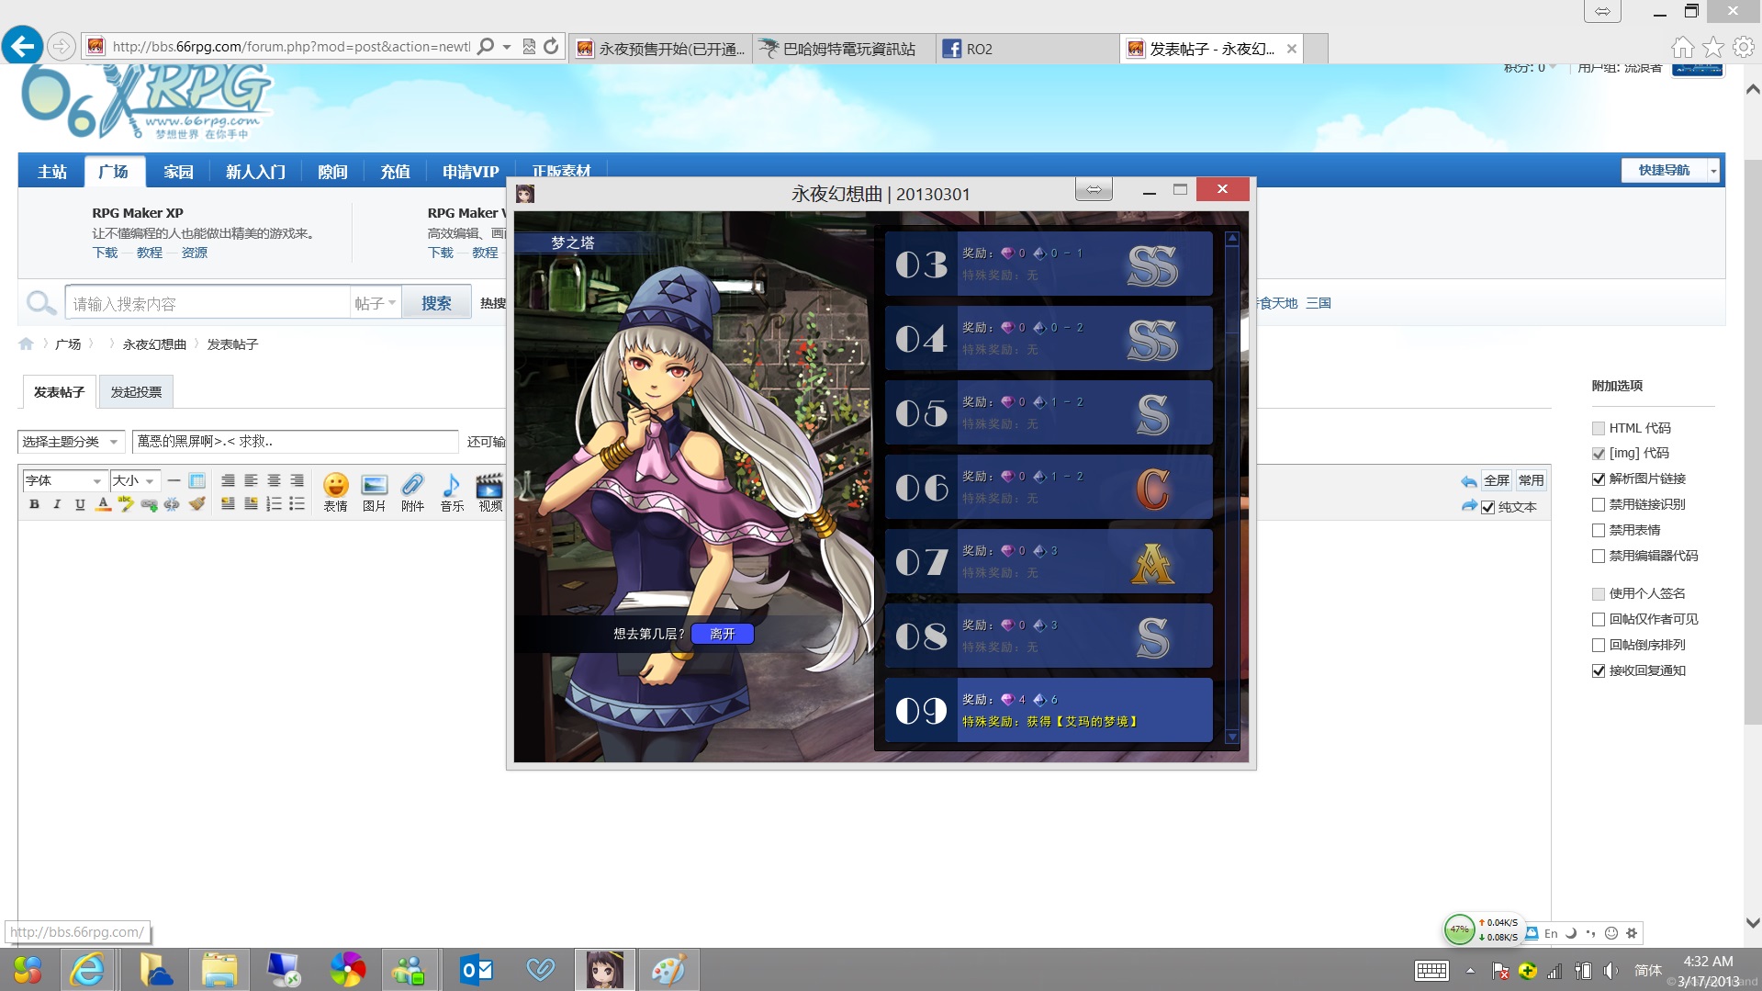Enable the HTML 代码 option

coord(1599,428)
